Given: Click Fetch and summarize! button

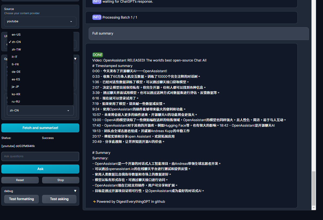Looking at the screenshot, I should point(40,128).
